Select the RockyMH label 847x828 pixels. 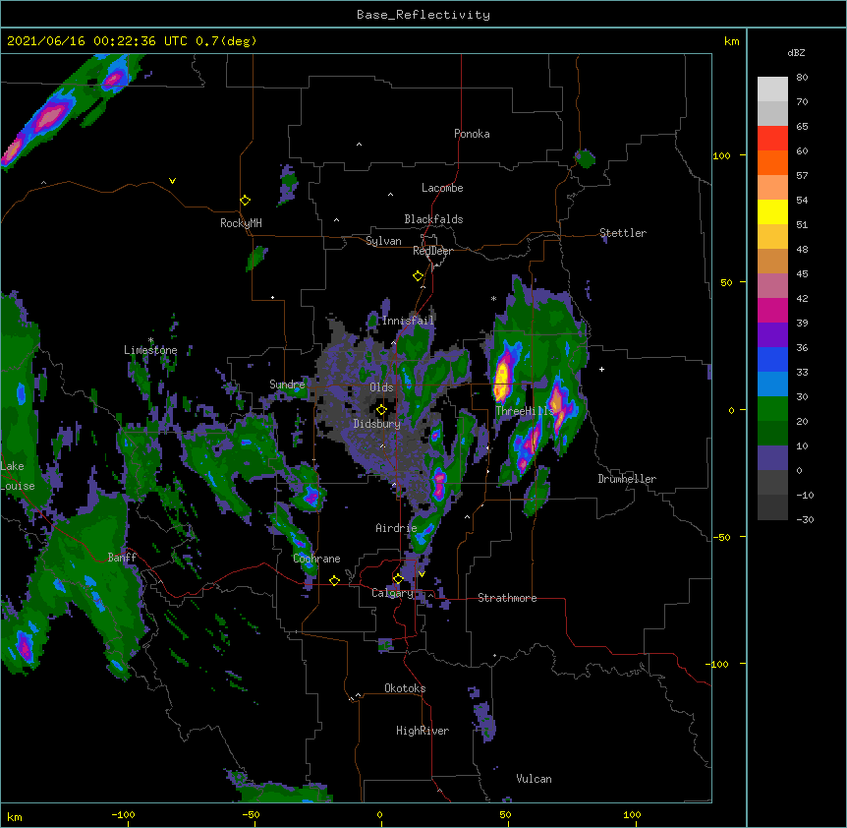pyautogui.click(x=241, y=223)
